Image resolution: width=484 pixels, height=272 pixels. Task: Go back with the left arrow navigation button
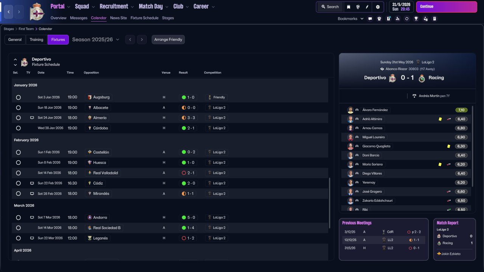8,12
